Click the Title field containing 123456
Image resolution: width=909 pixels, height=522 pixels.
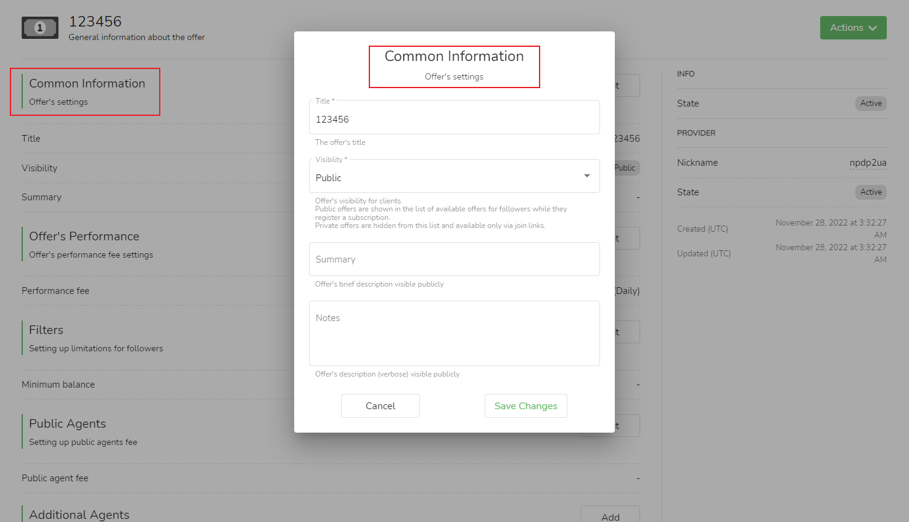point(454,119)
